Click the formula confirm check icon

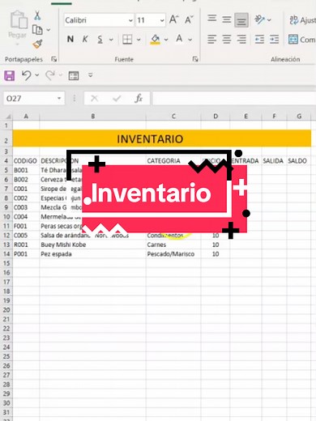click(x=117, y=99)
